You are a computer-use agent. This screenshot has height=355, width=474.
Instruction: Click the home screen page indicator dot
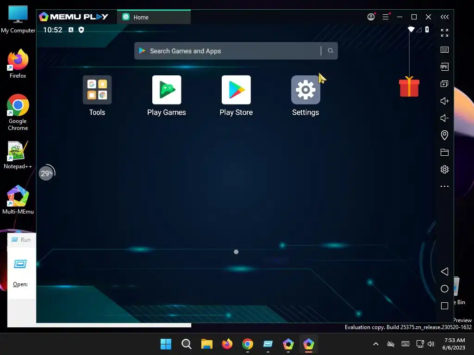[x=236, y=252]
